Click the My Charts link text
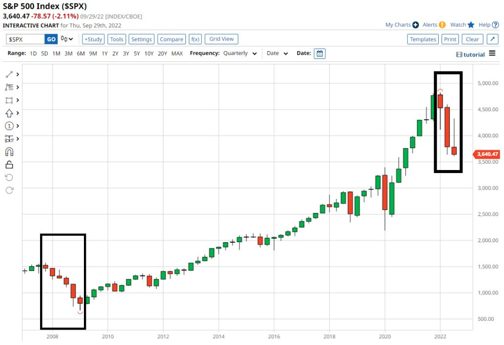Image resolution: width=504 pixels, height=345 pixels. [x=398, y=25]
